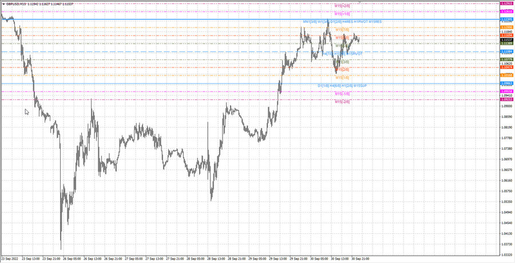Viewport: 515px width, 263px height.
Task: Click the 29 Sep 21:00 time label
Action: (x=299, y=259)
